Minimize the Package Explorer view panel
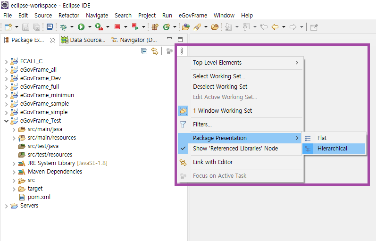 (x=169, y=39)
